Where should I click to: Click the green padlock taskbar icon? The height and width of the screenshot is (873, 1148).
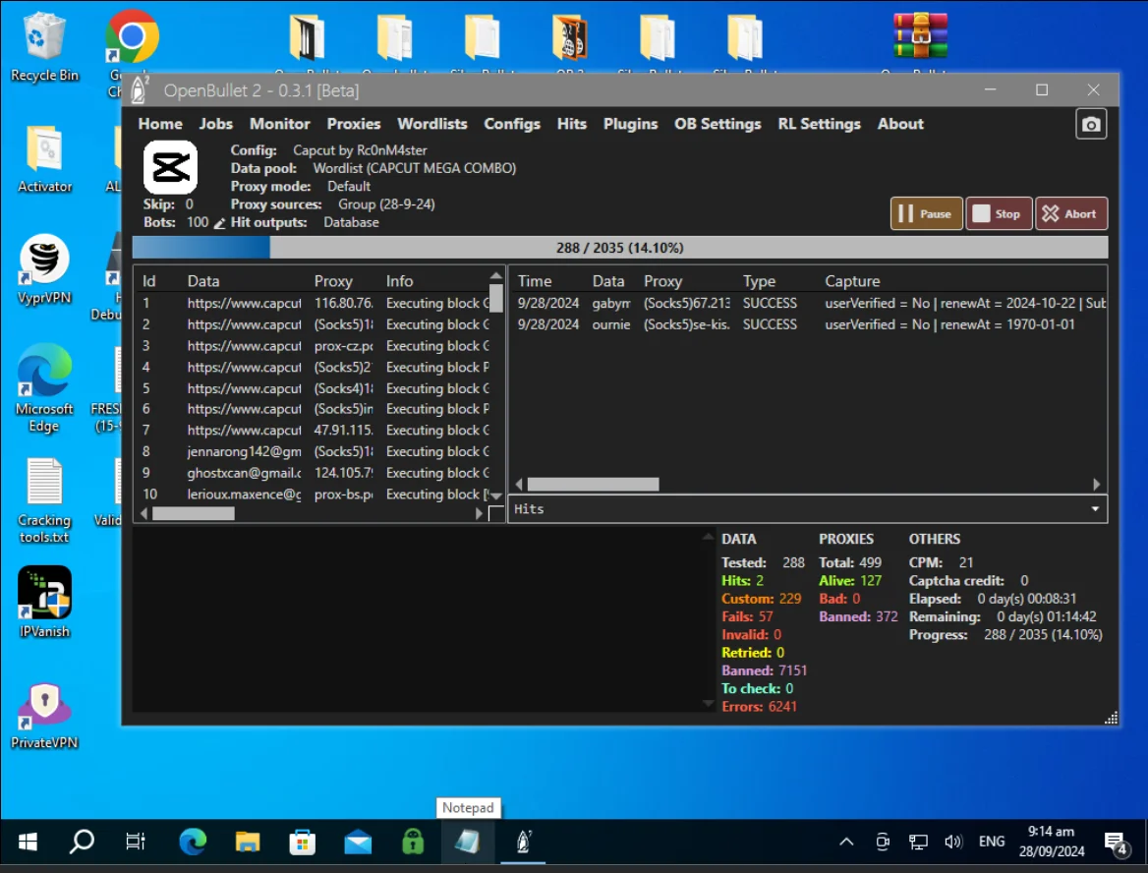tap(412, 843)
